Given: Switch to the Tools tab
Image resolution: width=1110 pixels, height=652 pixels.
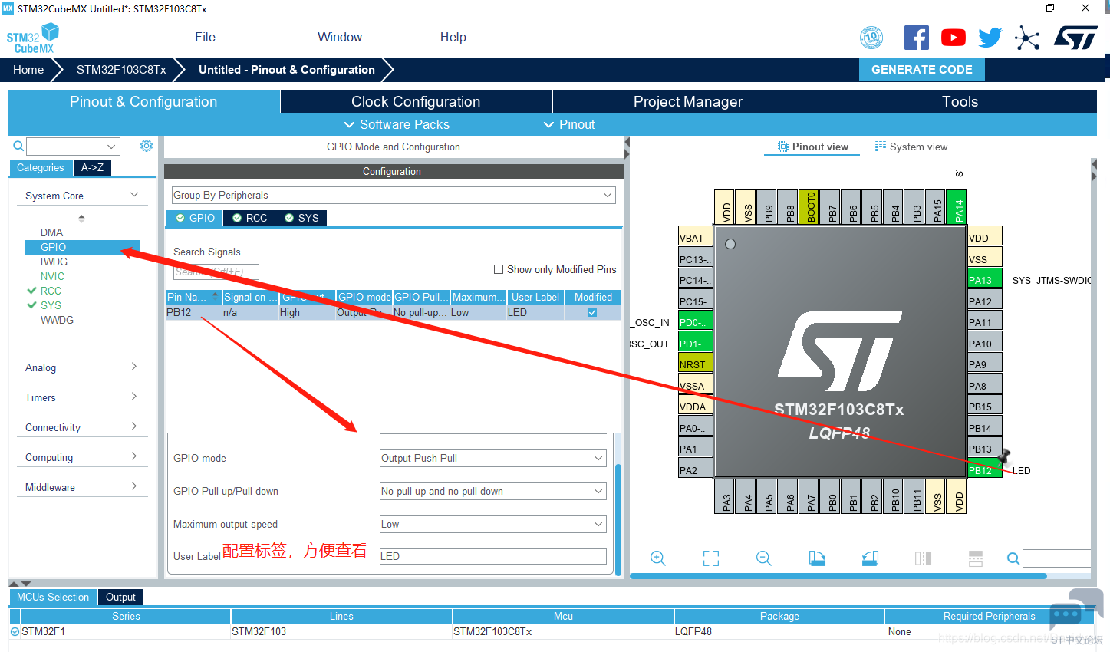Looking at the screenshot, I should tap(960, 101).
